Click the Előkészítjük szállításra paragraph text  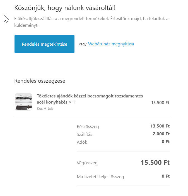pos(91,22)
